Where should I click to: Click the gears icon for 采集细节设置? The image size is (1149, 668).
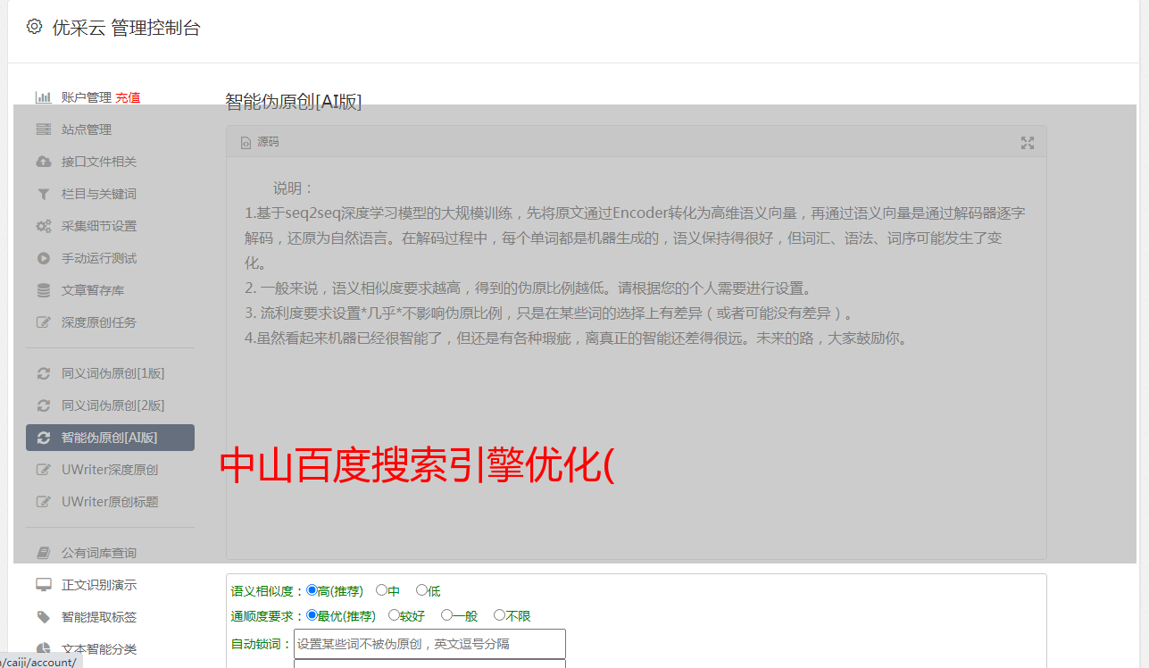point(43,226)
